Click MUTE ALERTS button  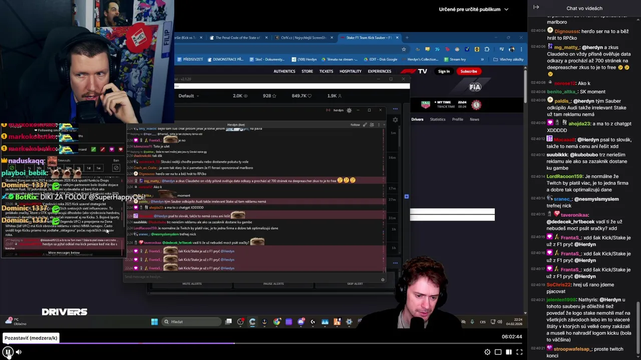click(192, 283)
